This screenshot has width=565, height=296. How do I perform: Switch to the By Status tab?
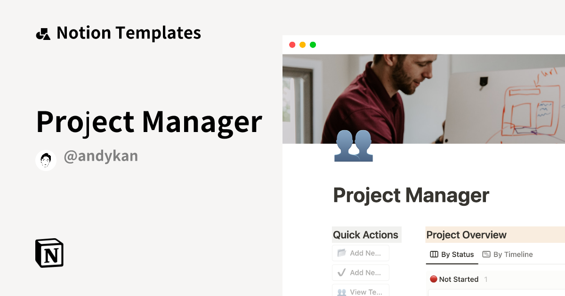pos(452,255)
